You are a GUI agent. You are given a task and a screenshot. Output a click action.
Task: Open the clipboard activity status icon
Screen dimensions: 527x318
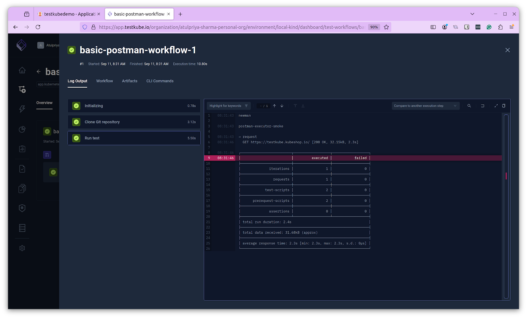click(22, 149)
